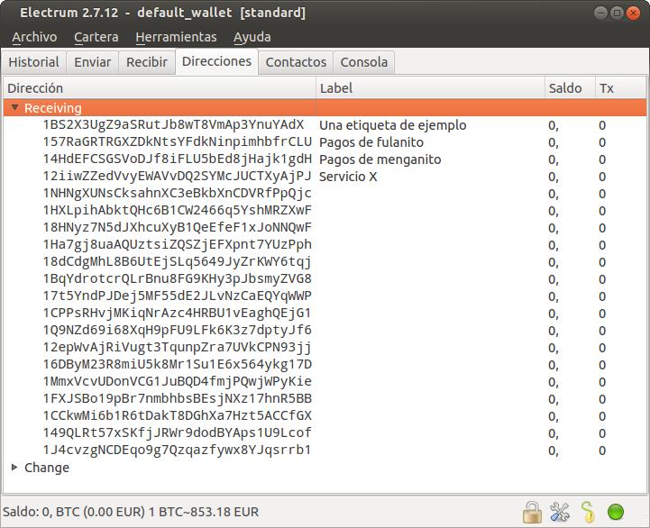The width and height of the screenshot is (650, 528).
Task: Sort addresses by the Saldo column header
Action: [565, 88]
